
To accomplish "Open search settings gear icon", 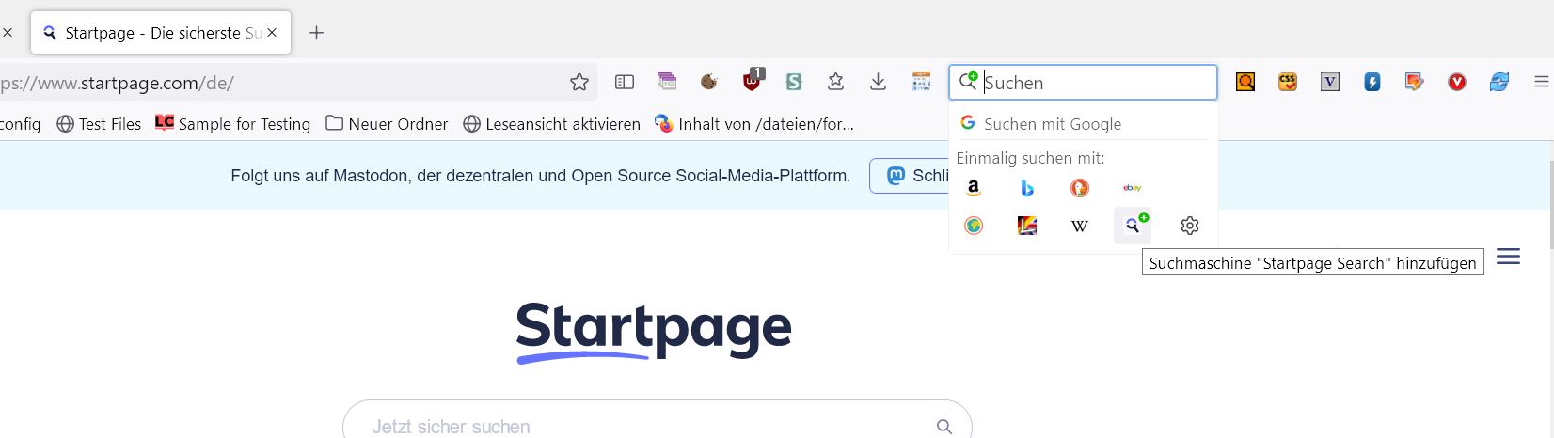I will [x=1190, y=226].
